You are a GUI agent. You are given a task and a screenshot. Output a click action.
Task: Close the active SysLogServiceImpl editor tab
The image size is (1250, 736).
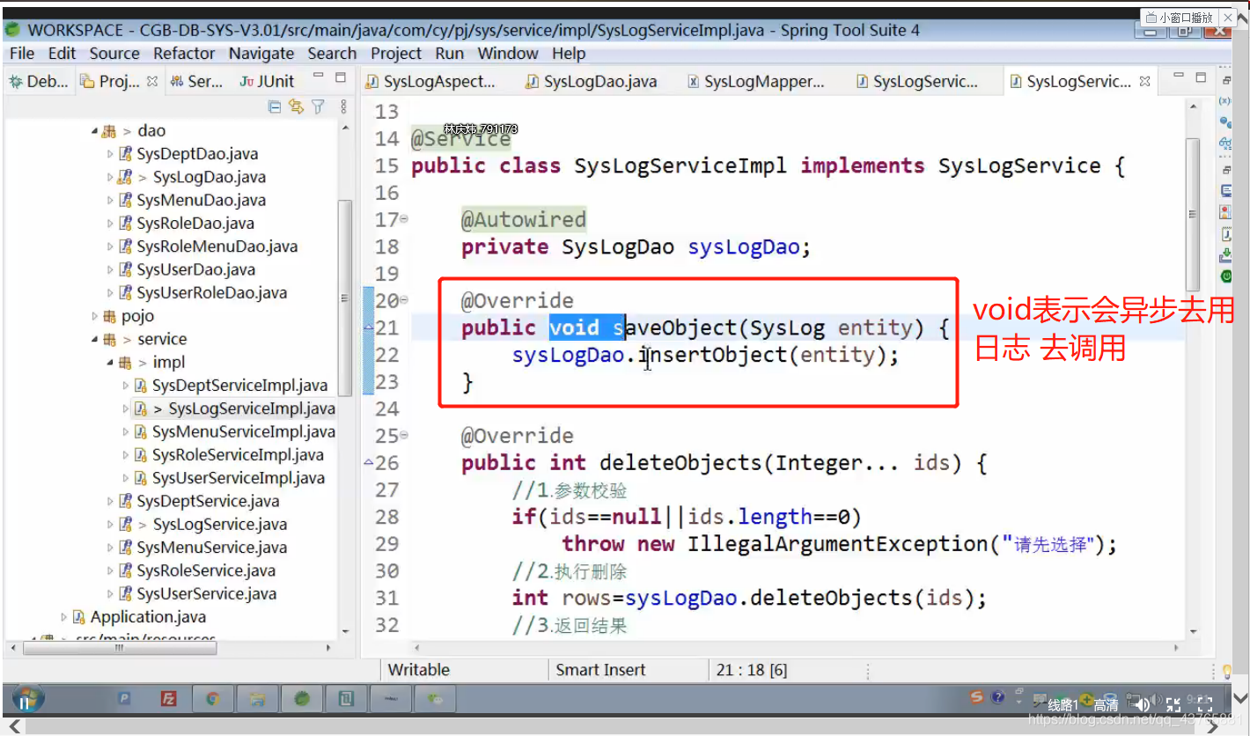point(1144,82)
